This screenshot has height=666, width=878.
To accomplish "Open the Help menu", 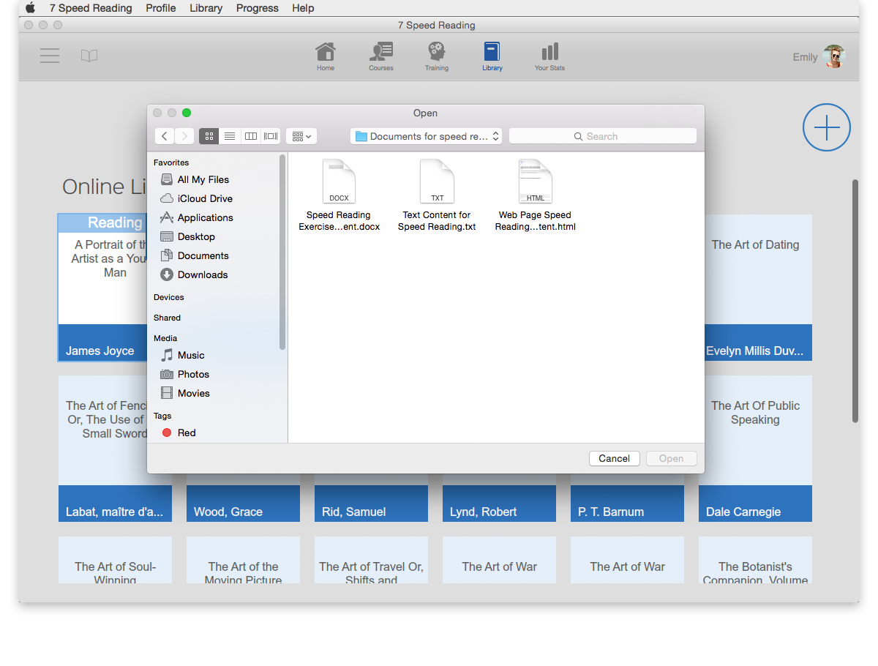I will click(x=303, y=8).
